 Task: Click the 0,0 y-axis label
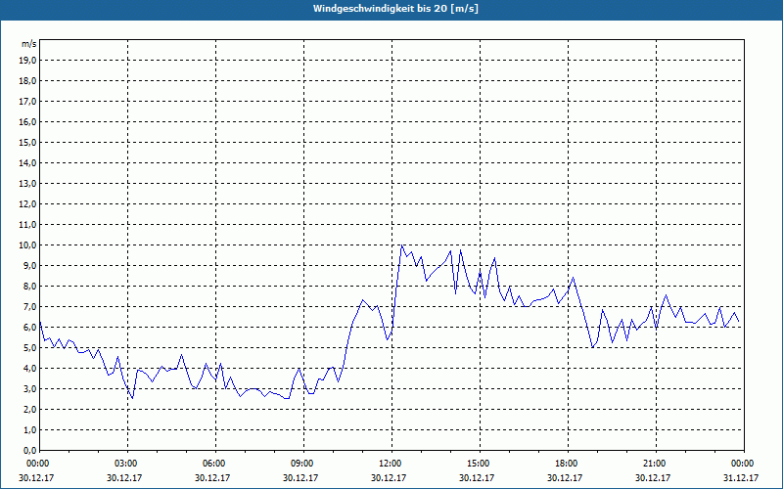(29, 451)
